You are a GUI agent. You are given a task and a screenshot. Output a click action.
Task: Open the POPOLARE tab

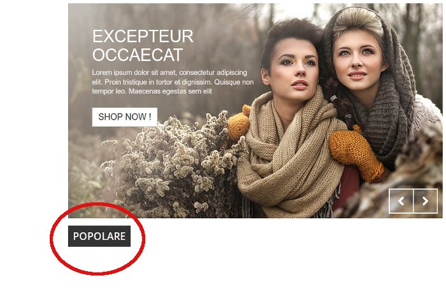(x=99, y=236)
